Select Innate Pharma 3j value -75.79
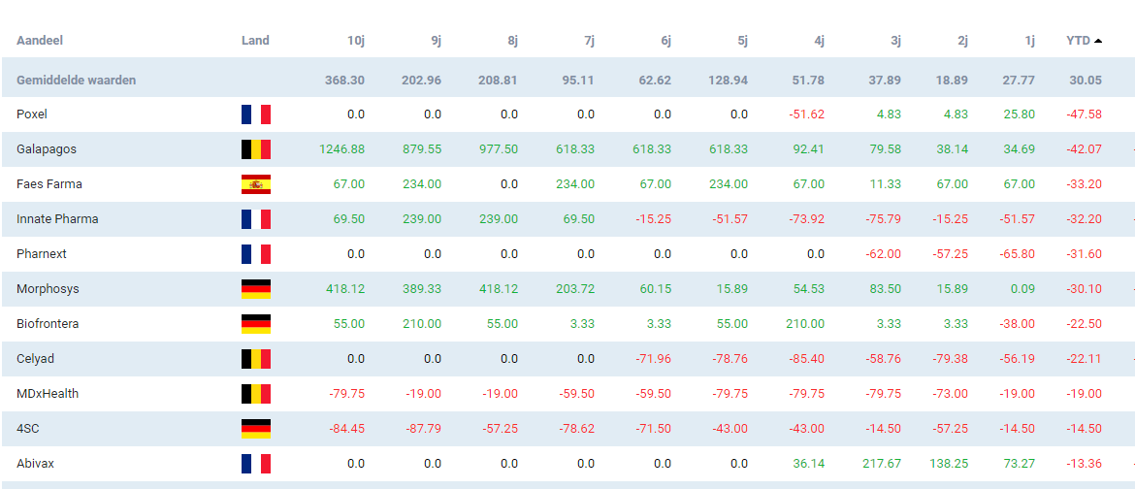The height and width of the screenshot is (489, 1135). (883, 218)
